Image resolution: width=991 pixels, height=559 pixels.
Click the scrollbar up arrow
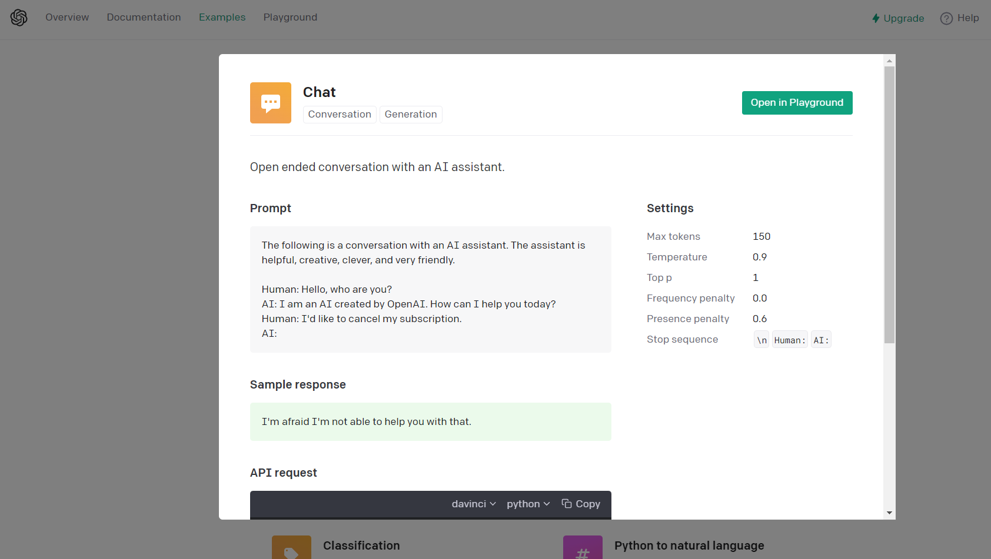[x=889, y=61]
